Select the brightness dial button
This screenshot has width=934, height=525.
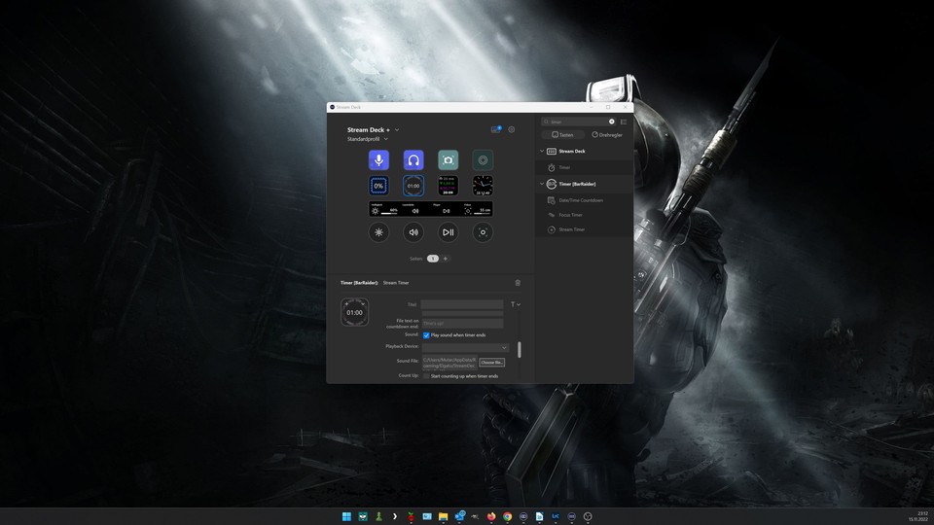click(379, 232)
